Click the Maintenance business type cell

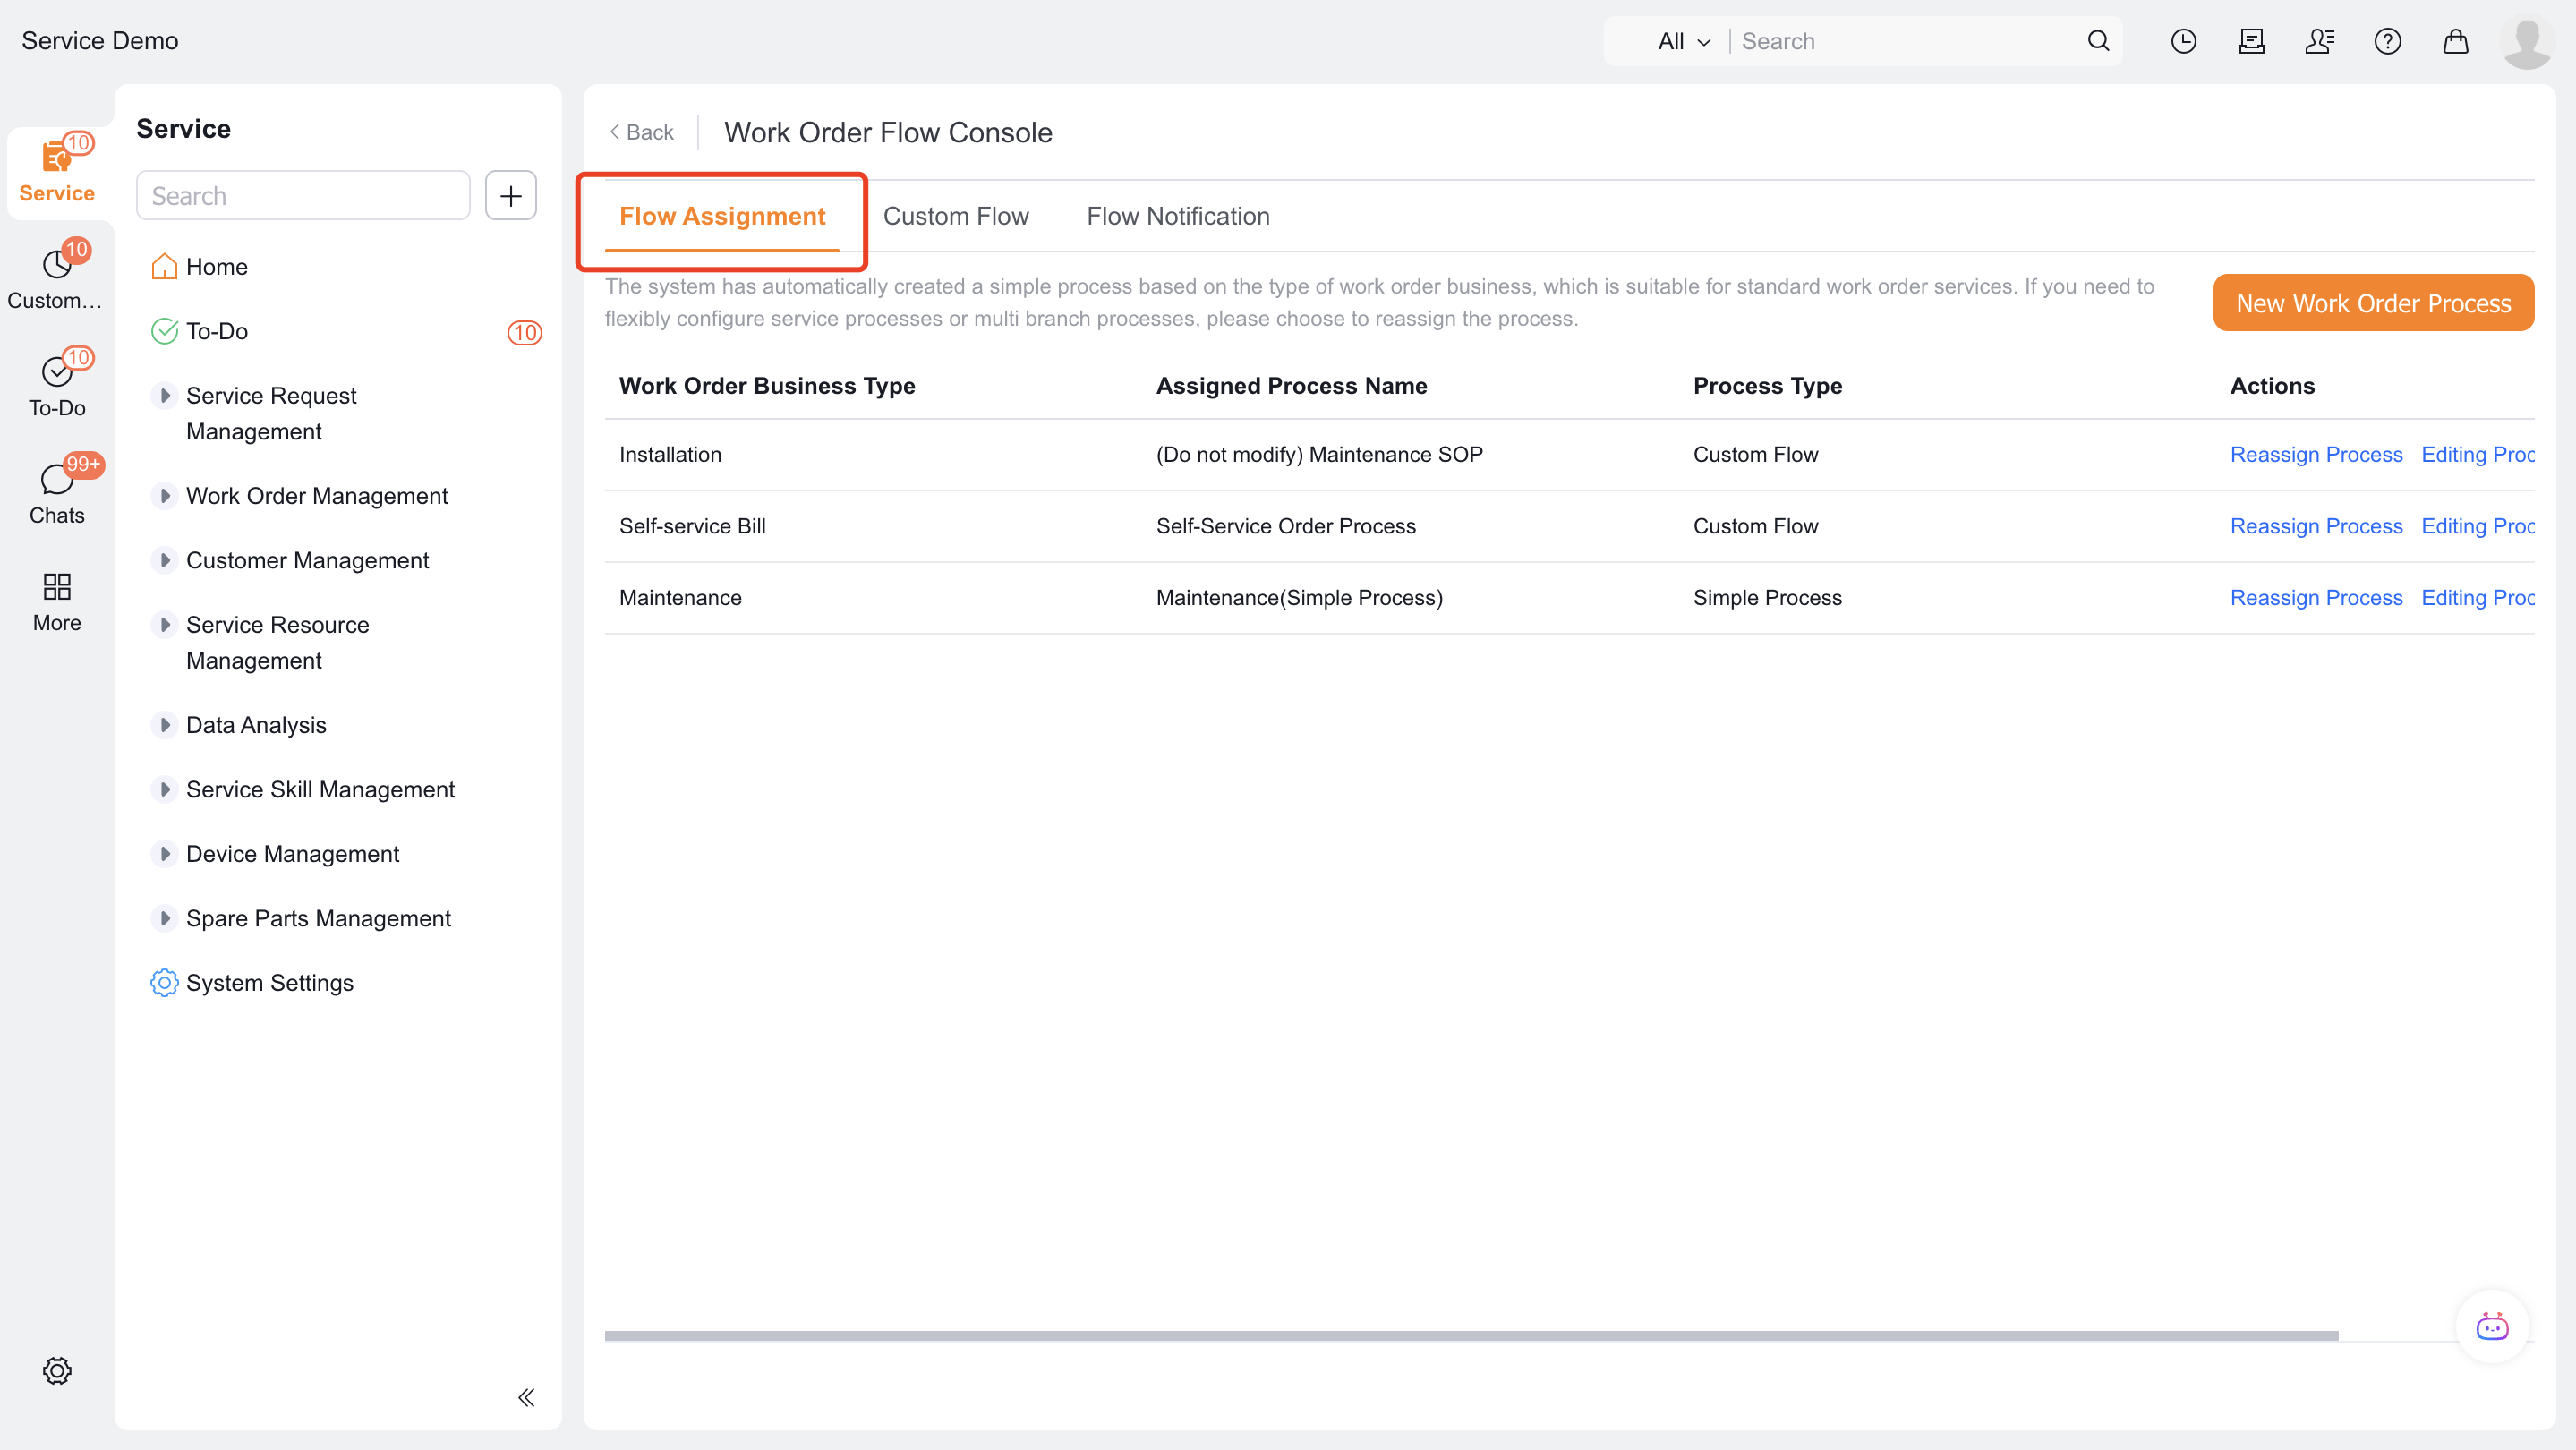coord(680,597)
